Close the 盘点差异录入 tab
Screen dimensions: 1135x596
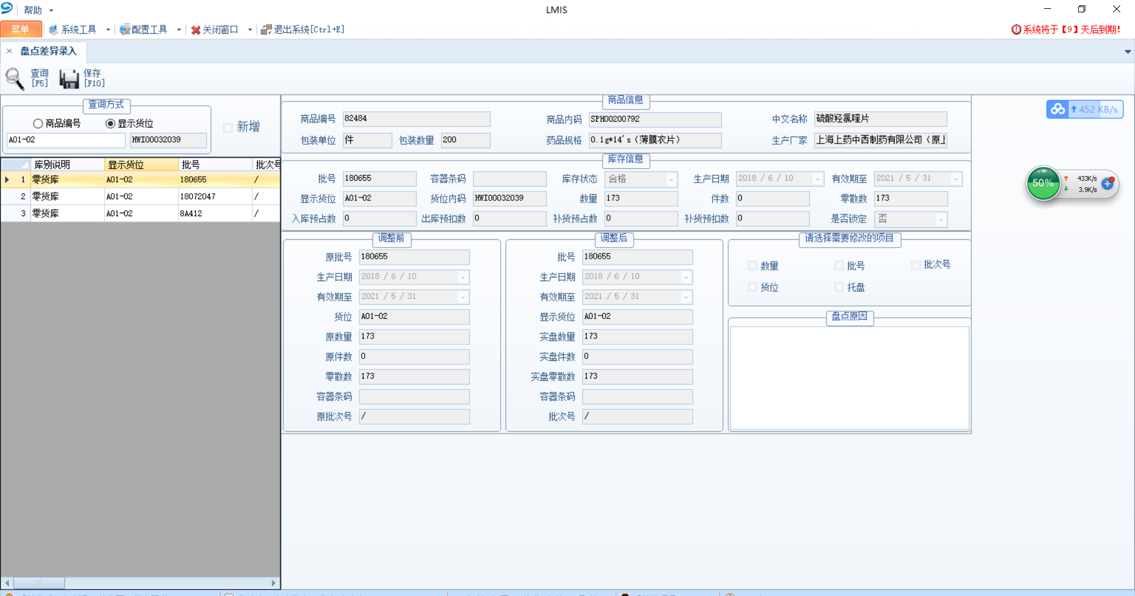pyautogui.click(x=9, y=51)
